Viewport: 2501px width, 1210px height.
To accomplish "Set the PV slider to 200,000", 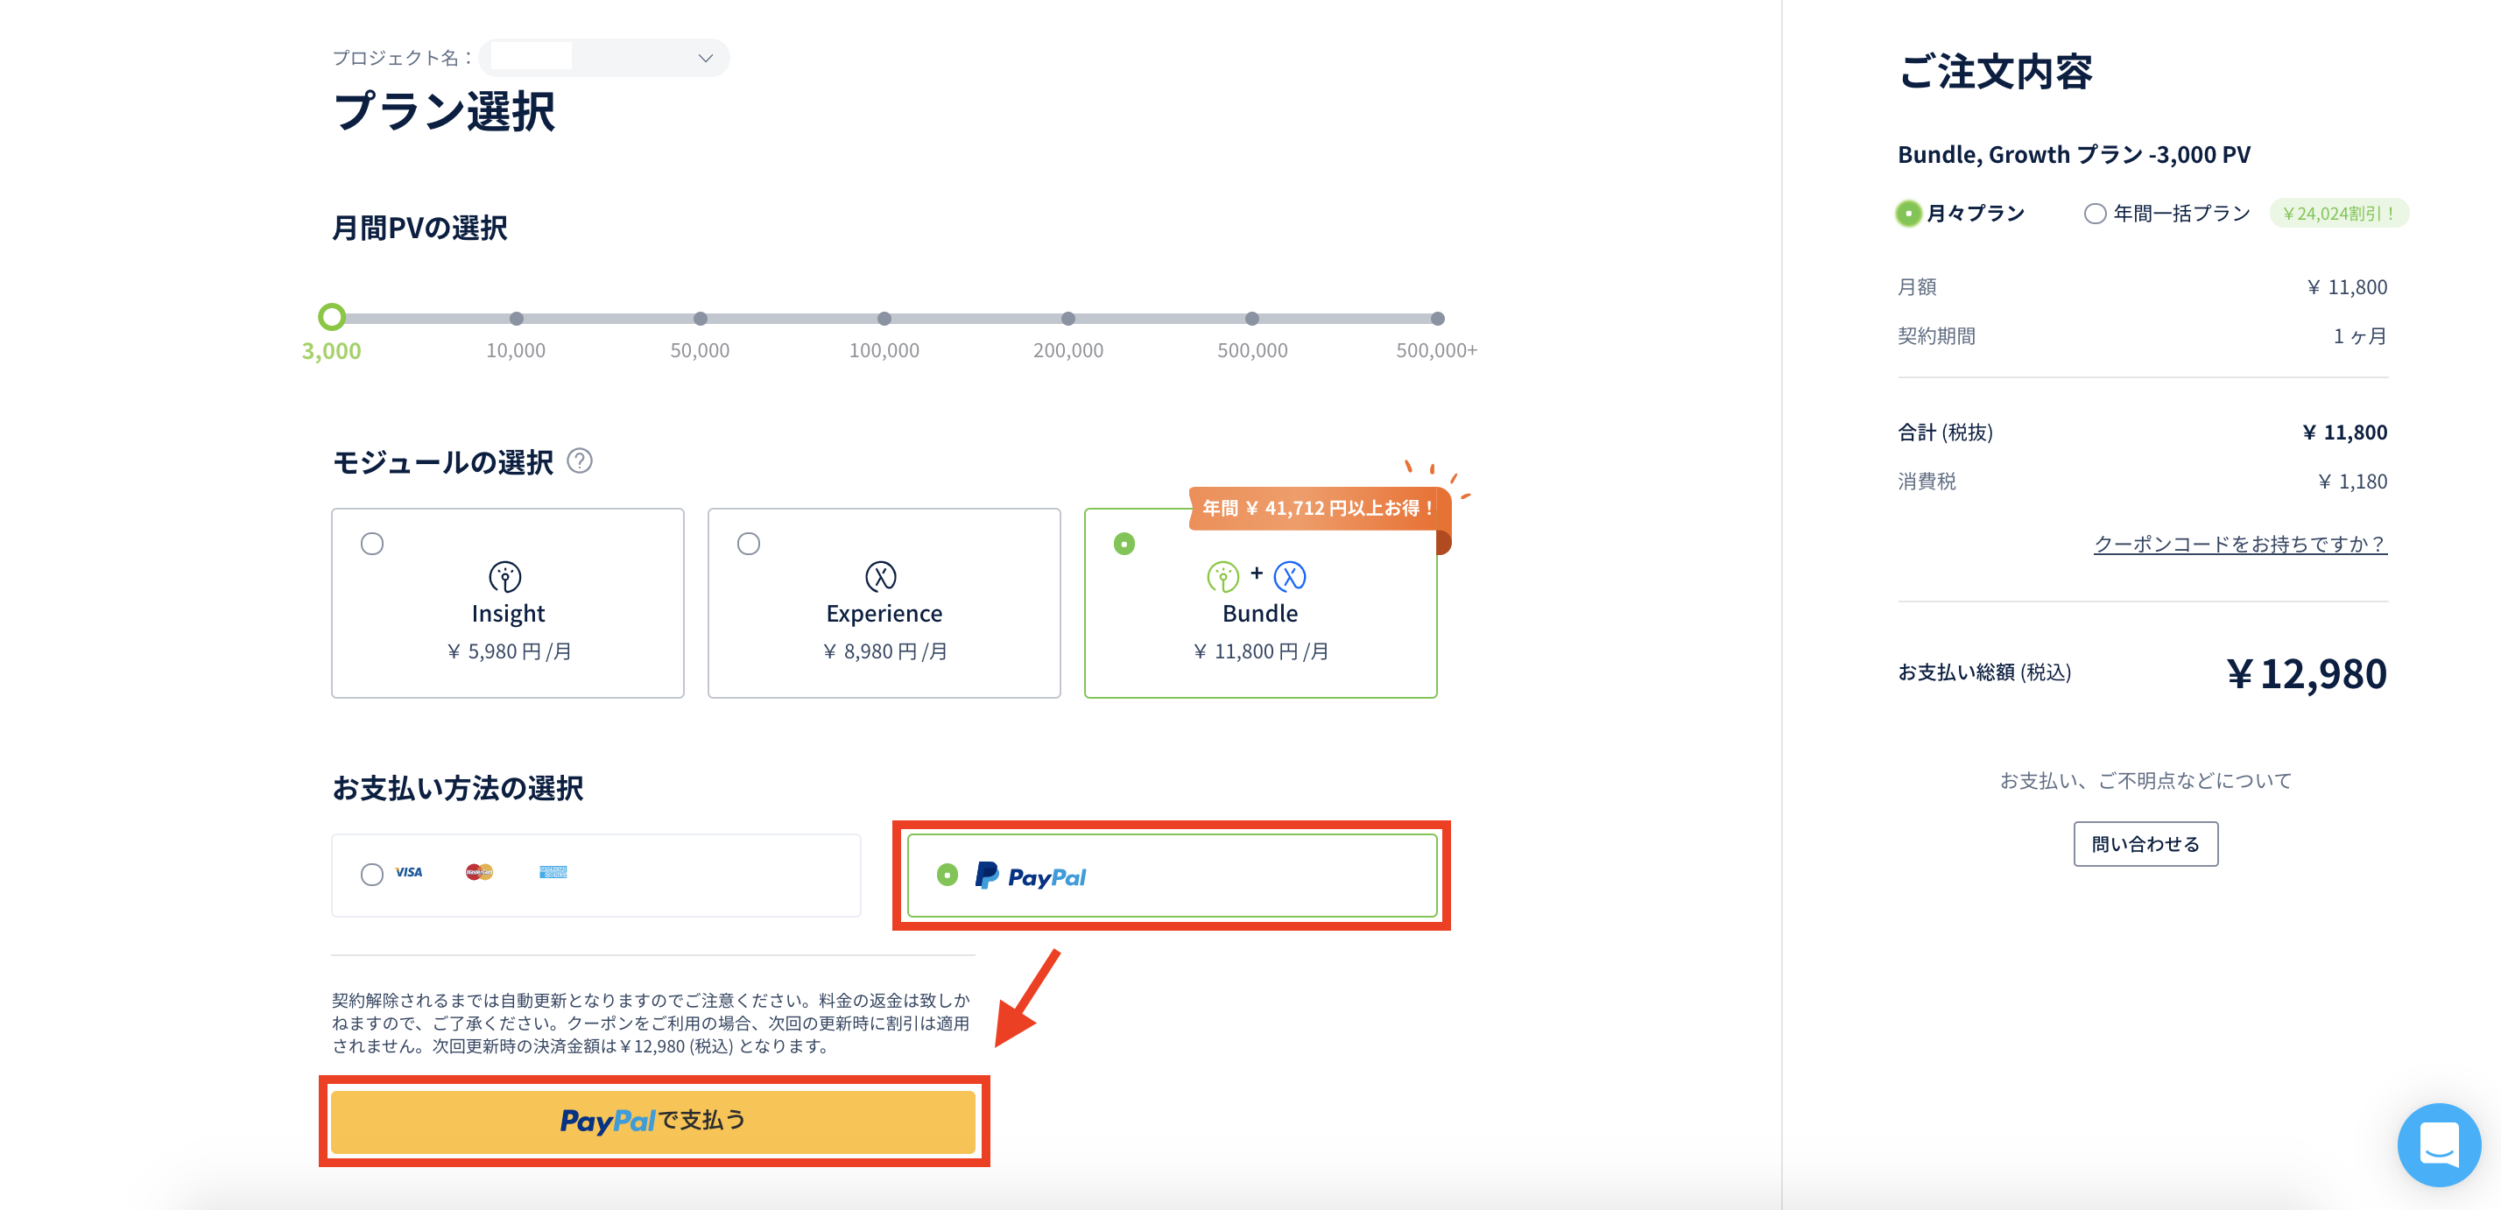I will (1068, 319).
